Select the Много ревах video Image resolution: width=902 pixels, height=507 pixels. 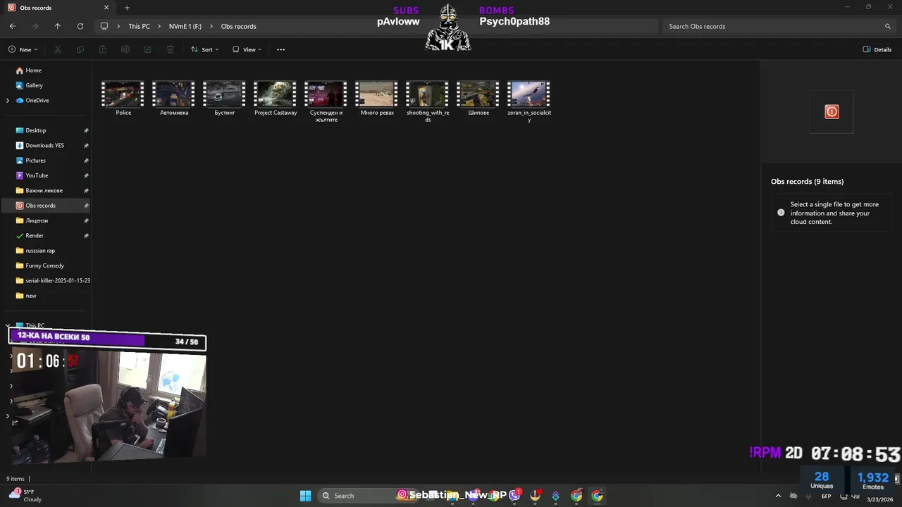tap(377, 97)
